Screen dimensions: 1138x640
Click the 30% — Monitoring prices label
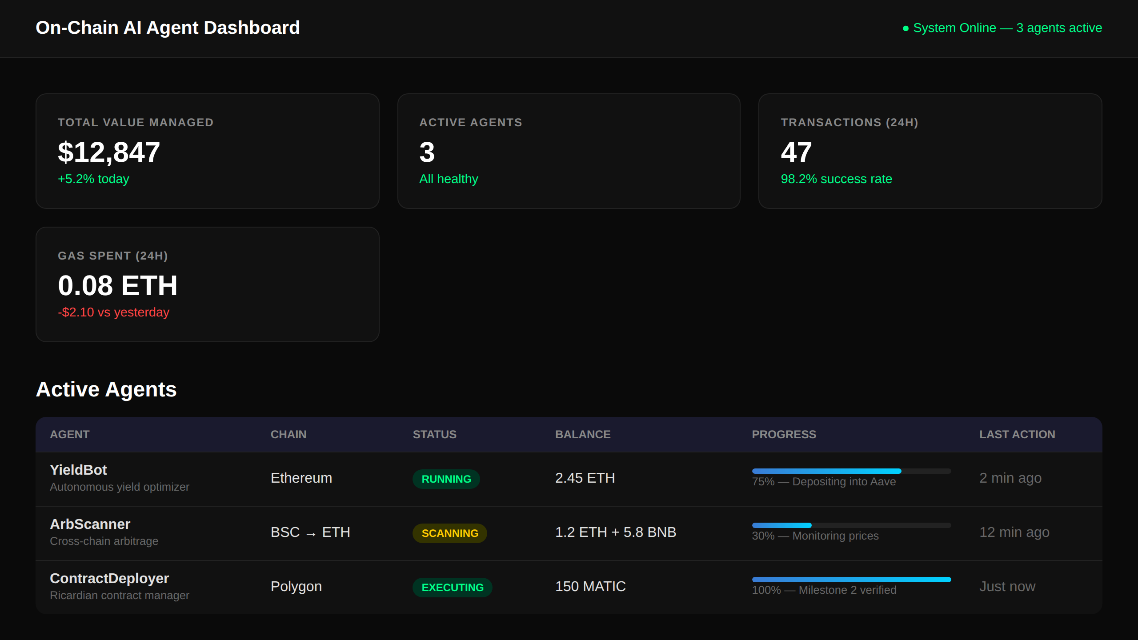[x=815, y=536]
